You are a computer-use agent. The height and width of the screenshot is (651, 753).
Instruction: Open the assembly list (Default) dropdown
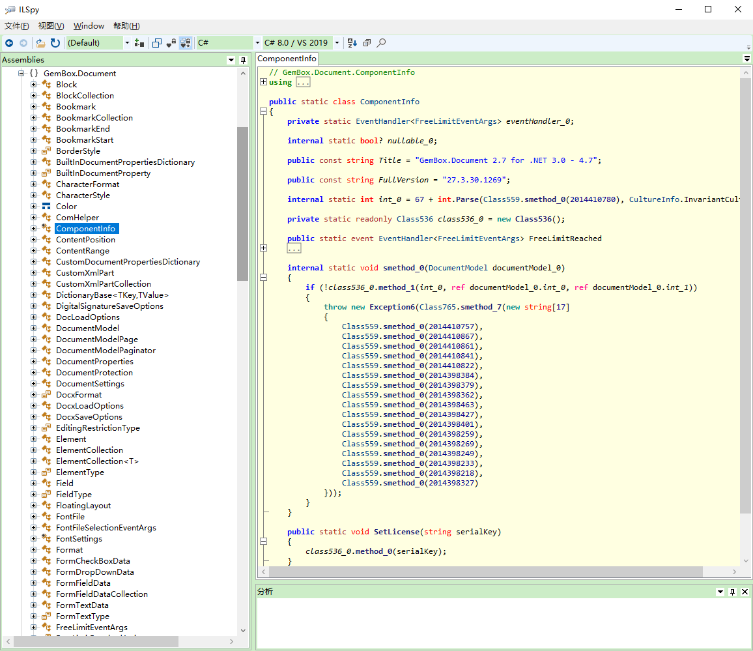[x=127, y=43]
